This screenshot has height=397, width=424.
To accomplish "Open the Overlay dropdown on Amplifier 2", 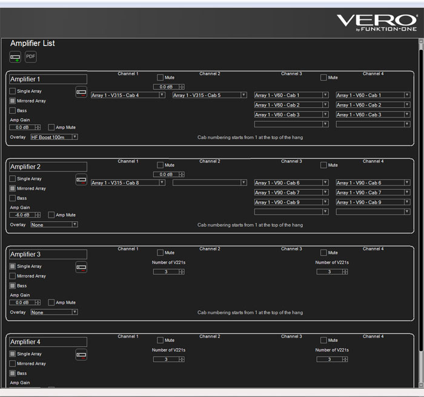I will tap(54, 225).
